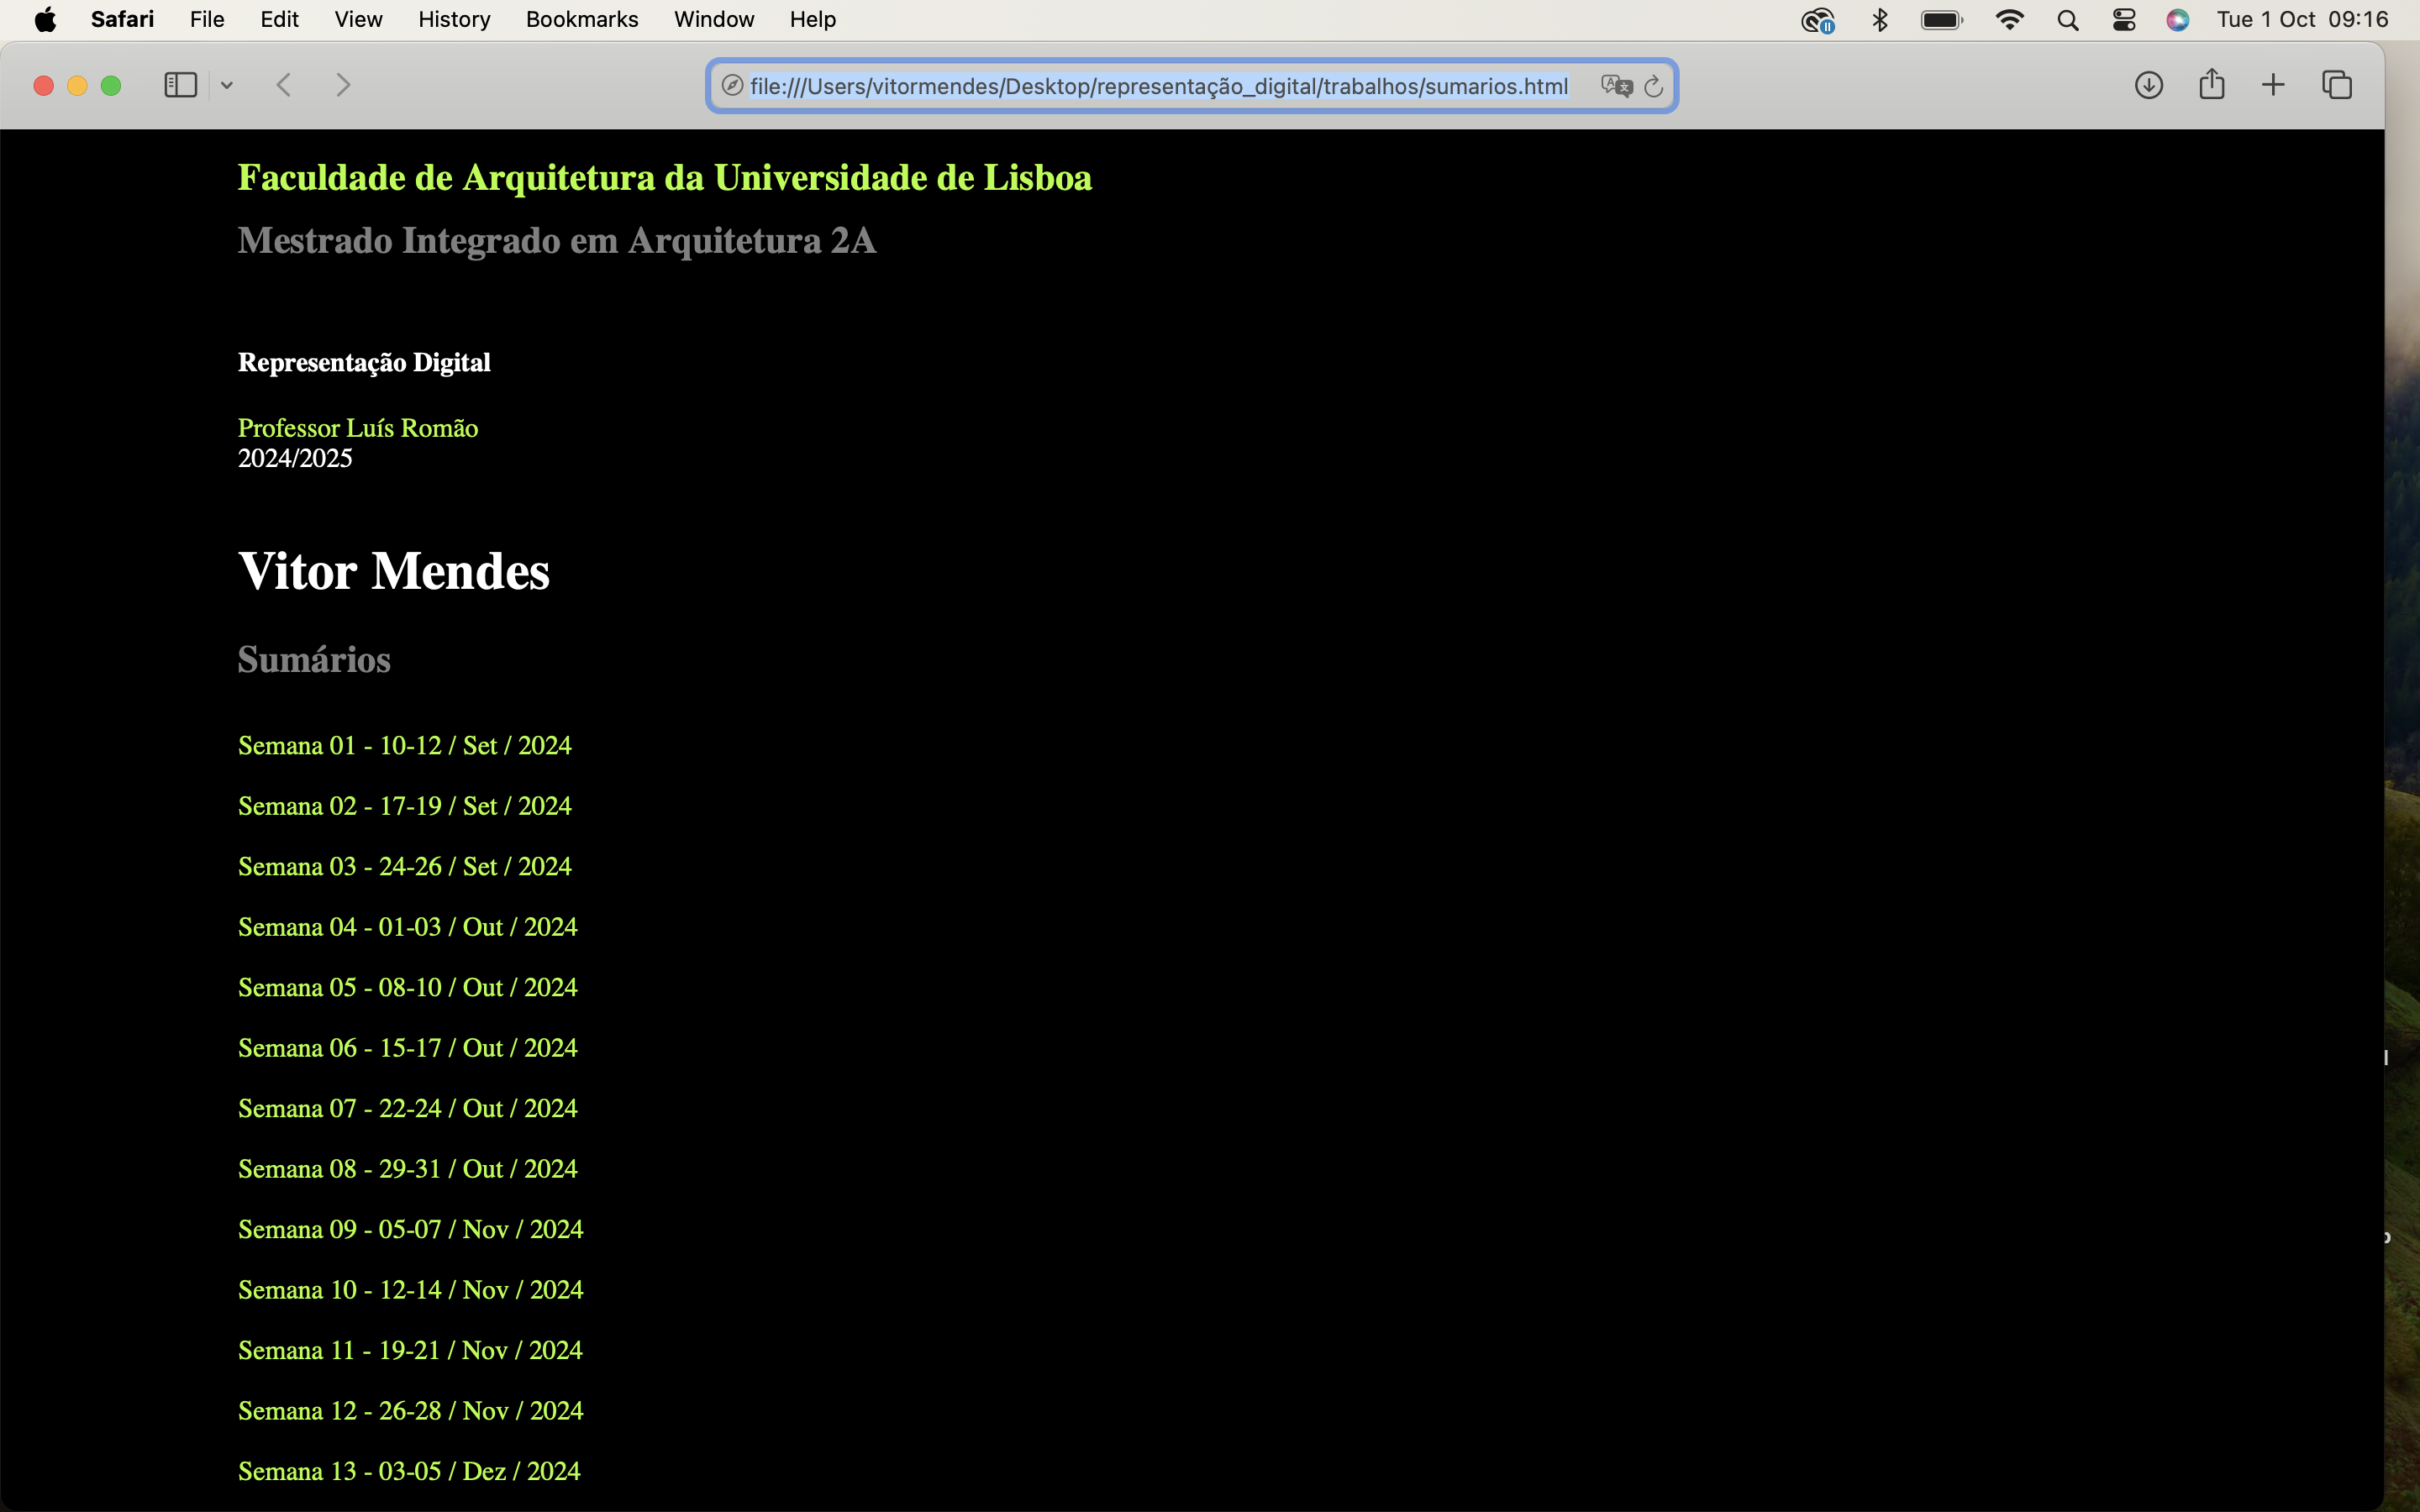The image size is (2420, 1512).
Task: Open Semana 06 - 15-17 / Out link
Action: point(408,1048)
